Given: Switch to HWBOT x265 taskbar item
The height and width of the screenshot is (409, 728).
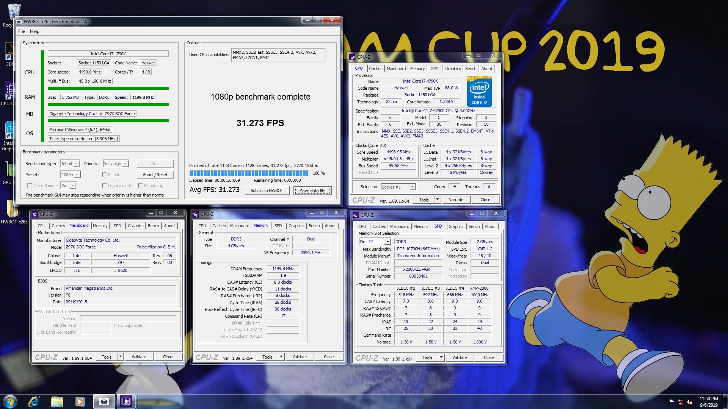Looking at the screenshot, I should tap(104, 401).
